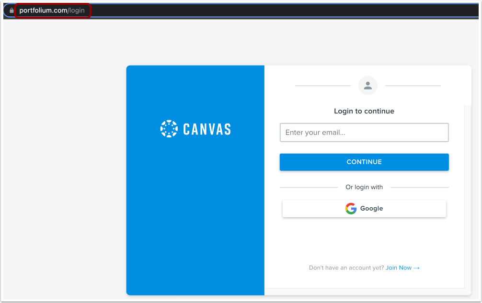
Task: Click the user avatar silhouette icon
Action: pyautogui.click(x=367, y=86)
